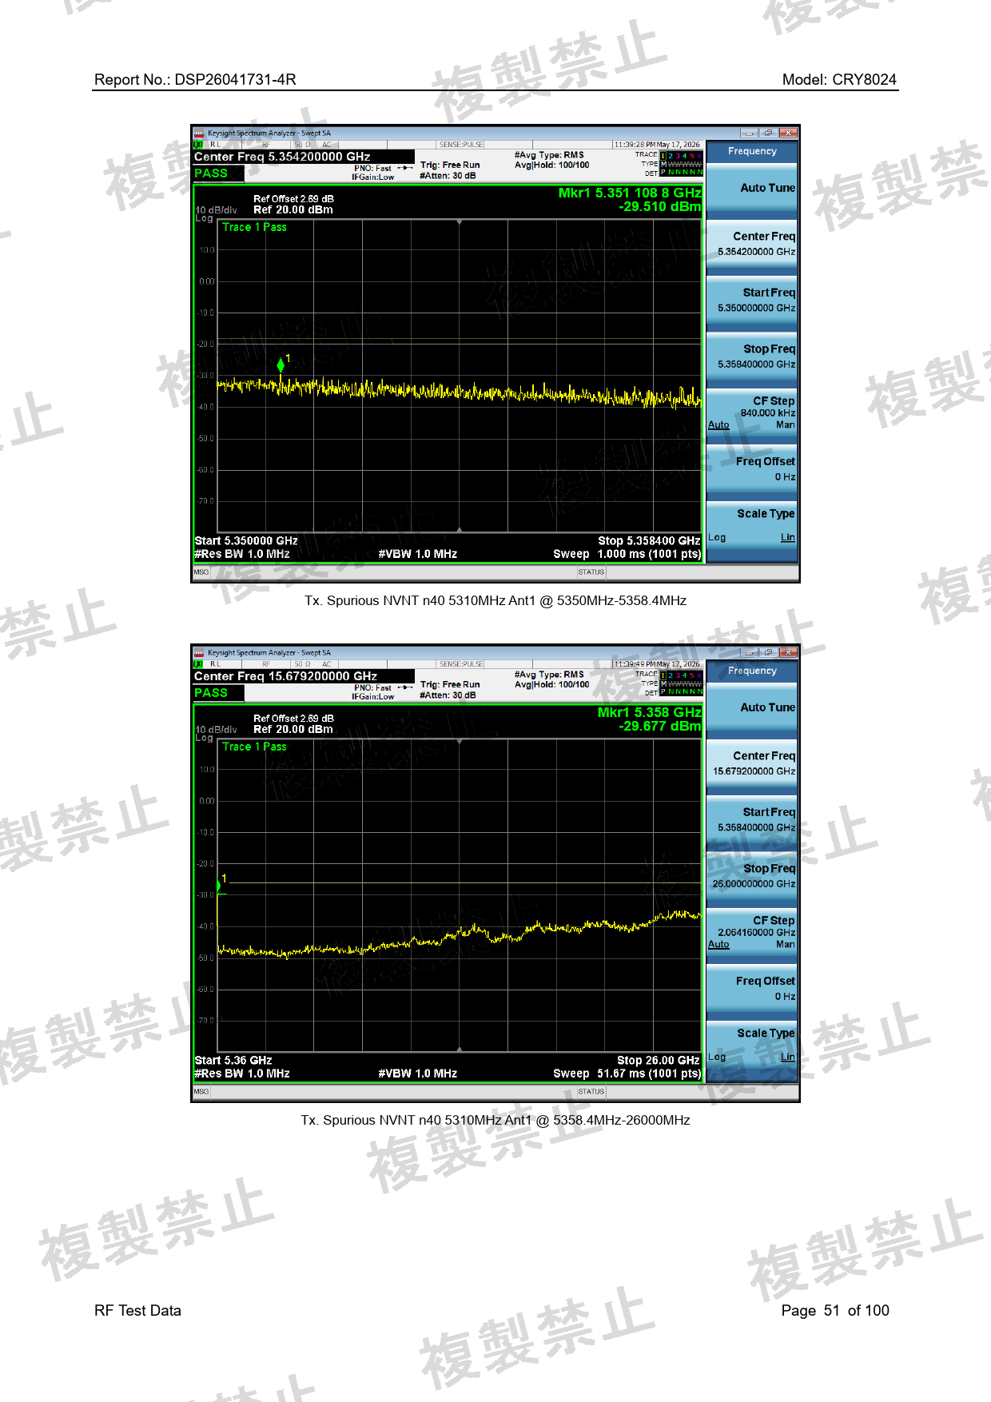Viewport: 991px width, 1402px height.
Task: Click the Model: CRY8024 header text
Action: click(839, 80)
